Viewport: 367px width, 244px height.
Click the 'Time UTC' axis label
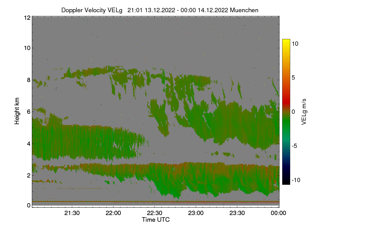(156, 220)
